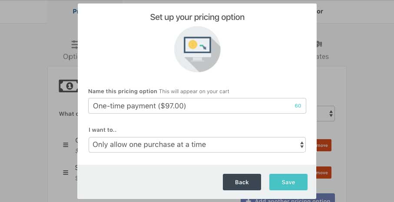This screenshot has height=202, width=394.
Task: Remove the lower pricing option row
Action: coord(324,173)
